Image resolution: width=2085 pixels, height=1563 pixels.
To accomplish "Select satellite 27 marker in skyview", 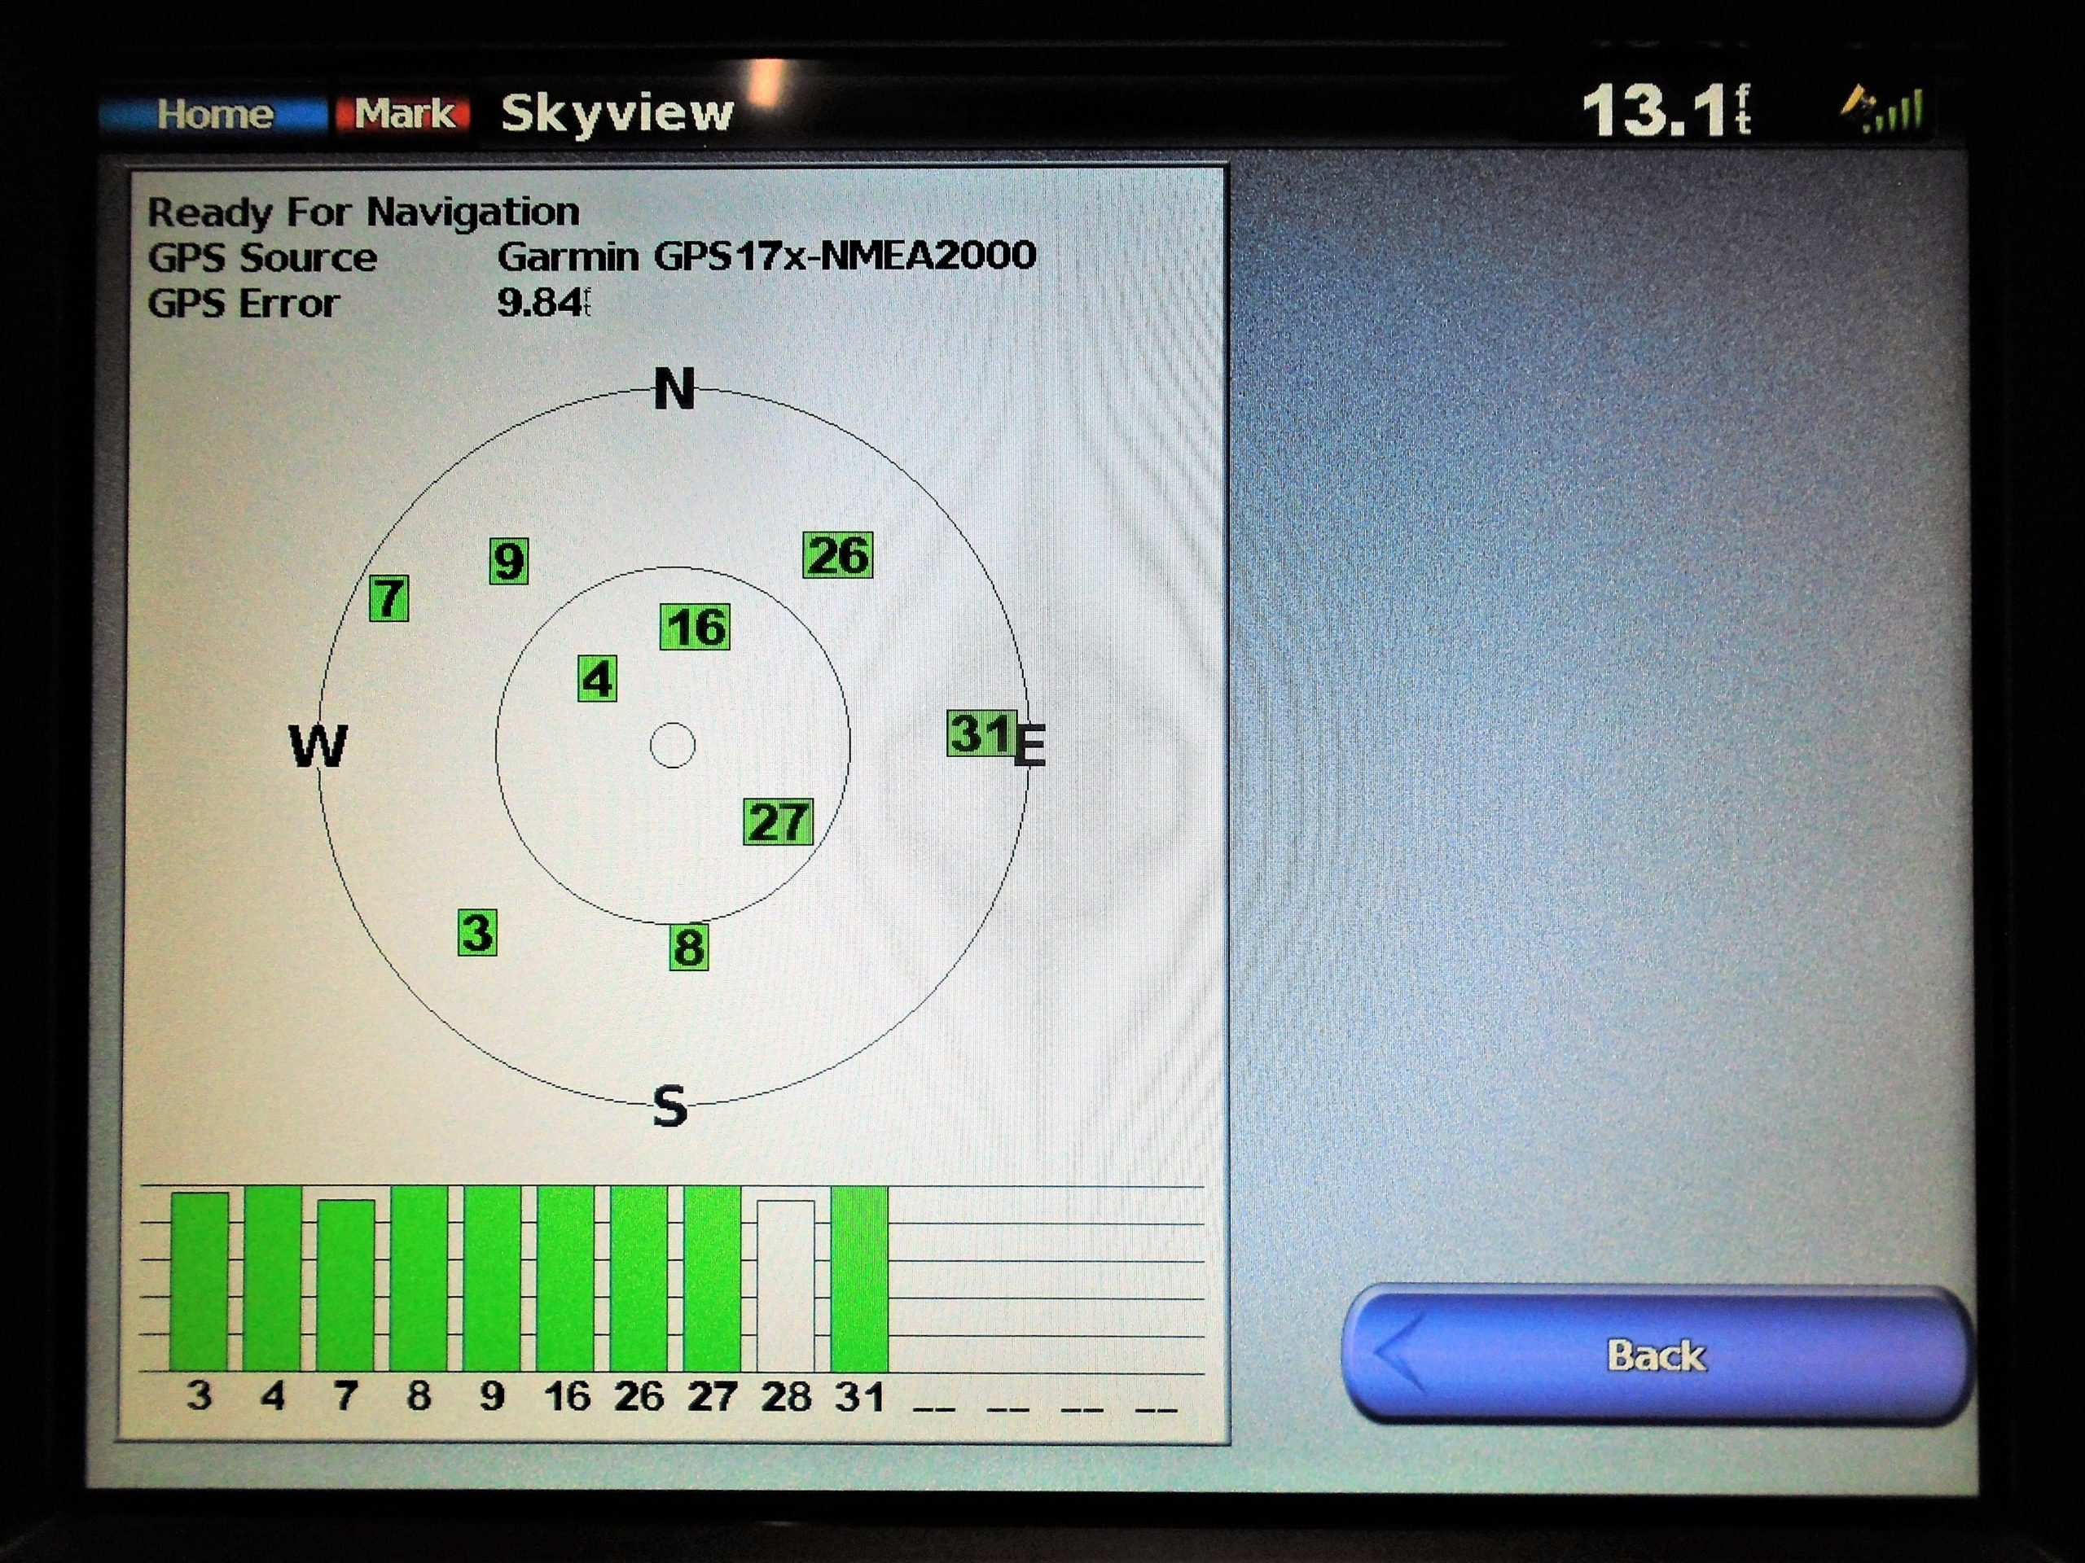I will click(x=778, y=821).
